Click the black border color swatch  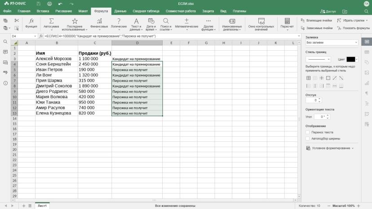pyautogui.click(x=350, y=59)
